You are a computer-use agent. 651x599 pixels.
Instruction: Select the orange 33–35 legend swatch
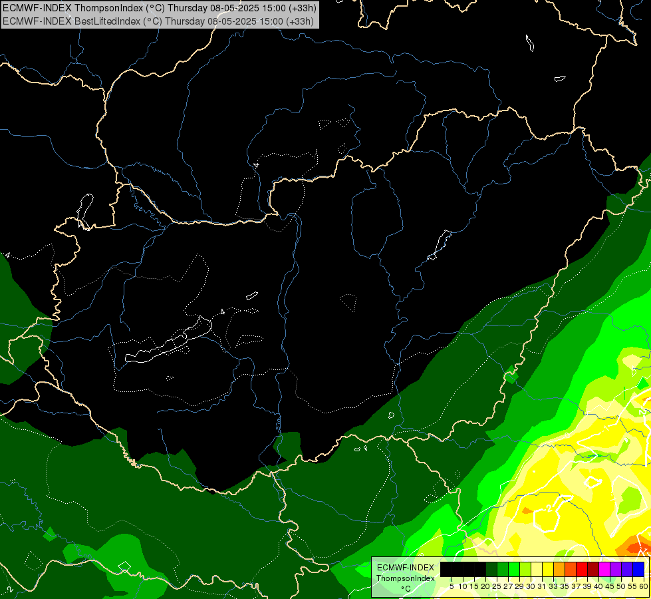[x=559, y=569]
